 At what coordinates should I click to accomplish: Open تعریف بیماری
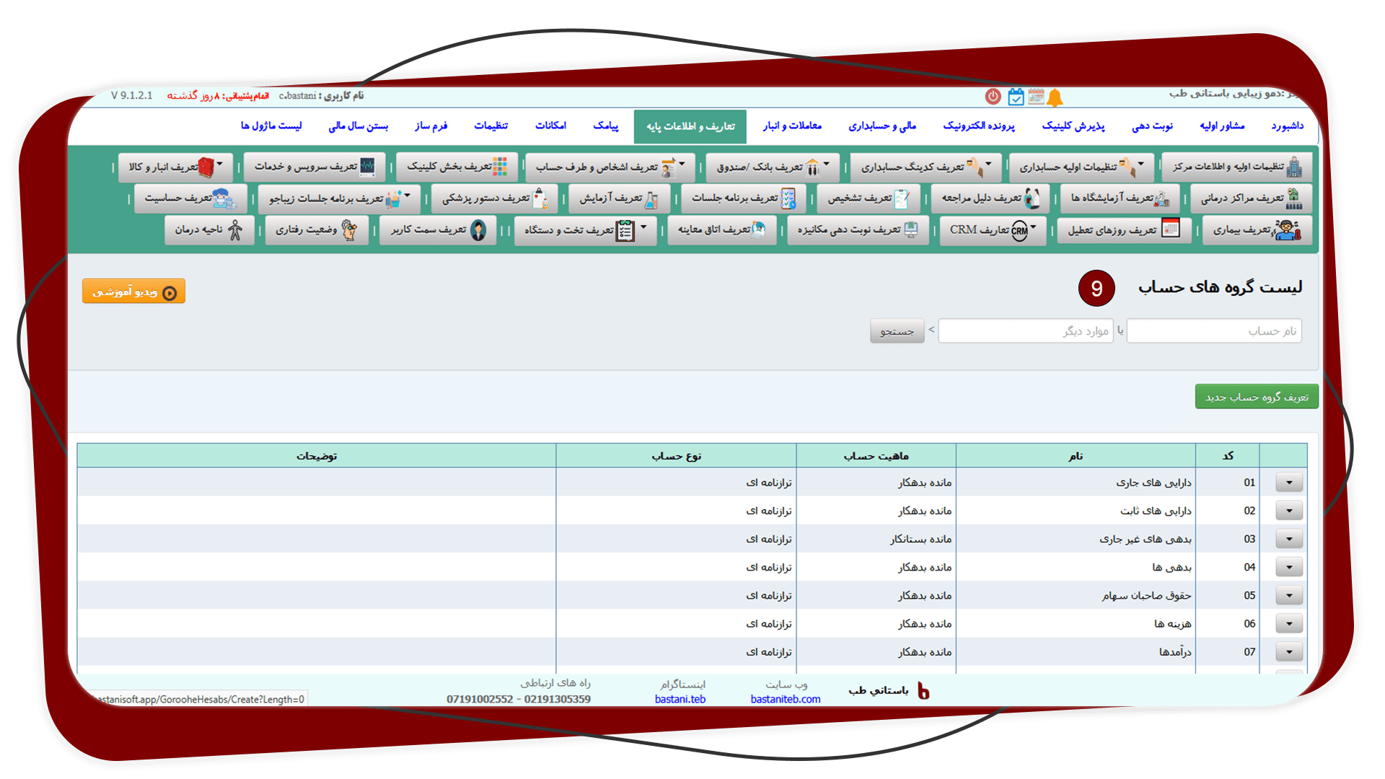(1257, 231)
